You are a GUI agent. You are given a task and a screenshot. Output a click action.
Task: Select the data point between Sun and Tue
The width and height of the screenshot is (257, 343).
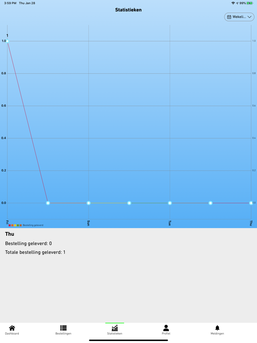129,203
